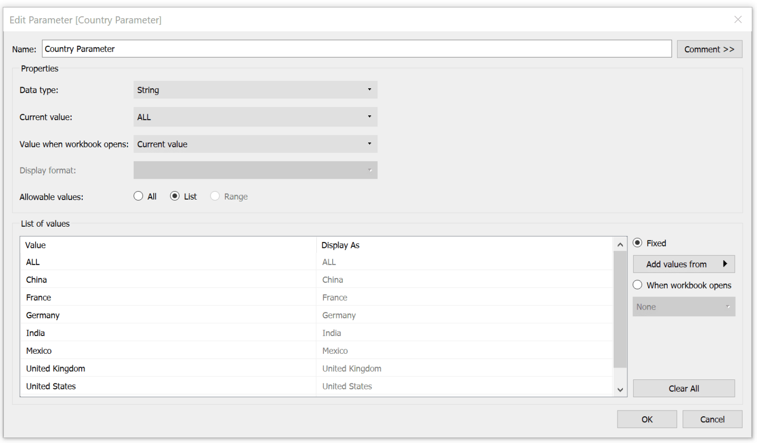This screenshot has height=443, width=757.
Task: Select the Fixed values option
Action: [637, 243]
